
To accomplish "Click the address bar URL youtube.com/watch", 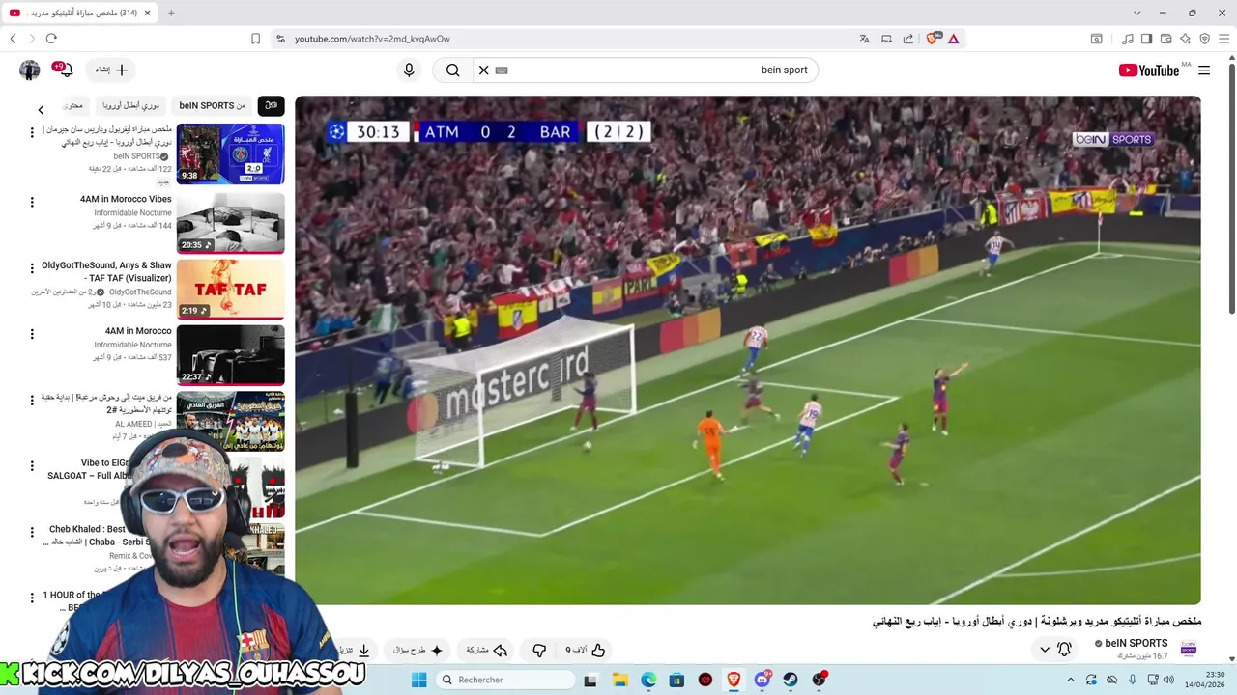I will pyautogui.click(x=372, y=39).
